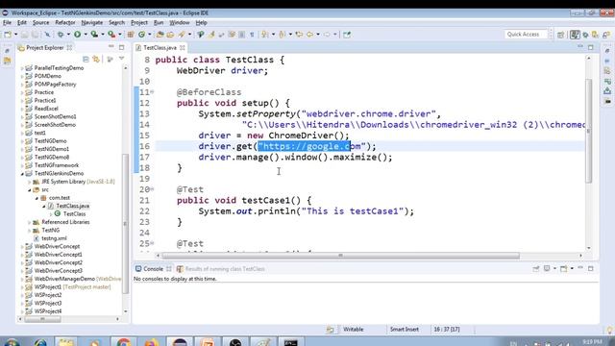Open the Refactor menu
Viewport: 615px width, 346px height.
(65, 23)
